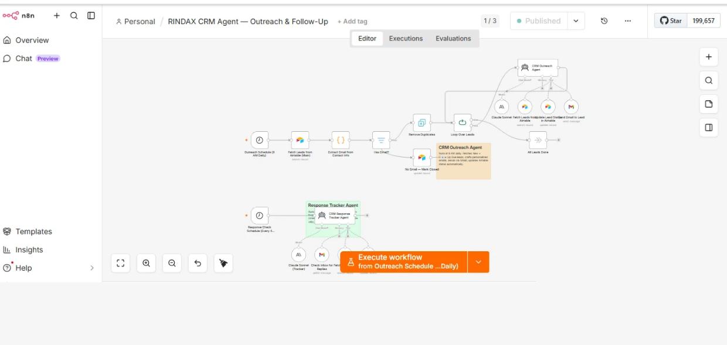The height and width of the screenshot is (345, 727).
Task: Switch to the Executions tab
Action: pyautogui.click(x=406, y=39)
